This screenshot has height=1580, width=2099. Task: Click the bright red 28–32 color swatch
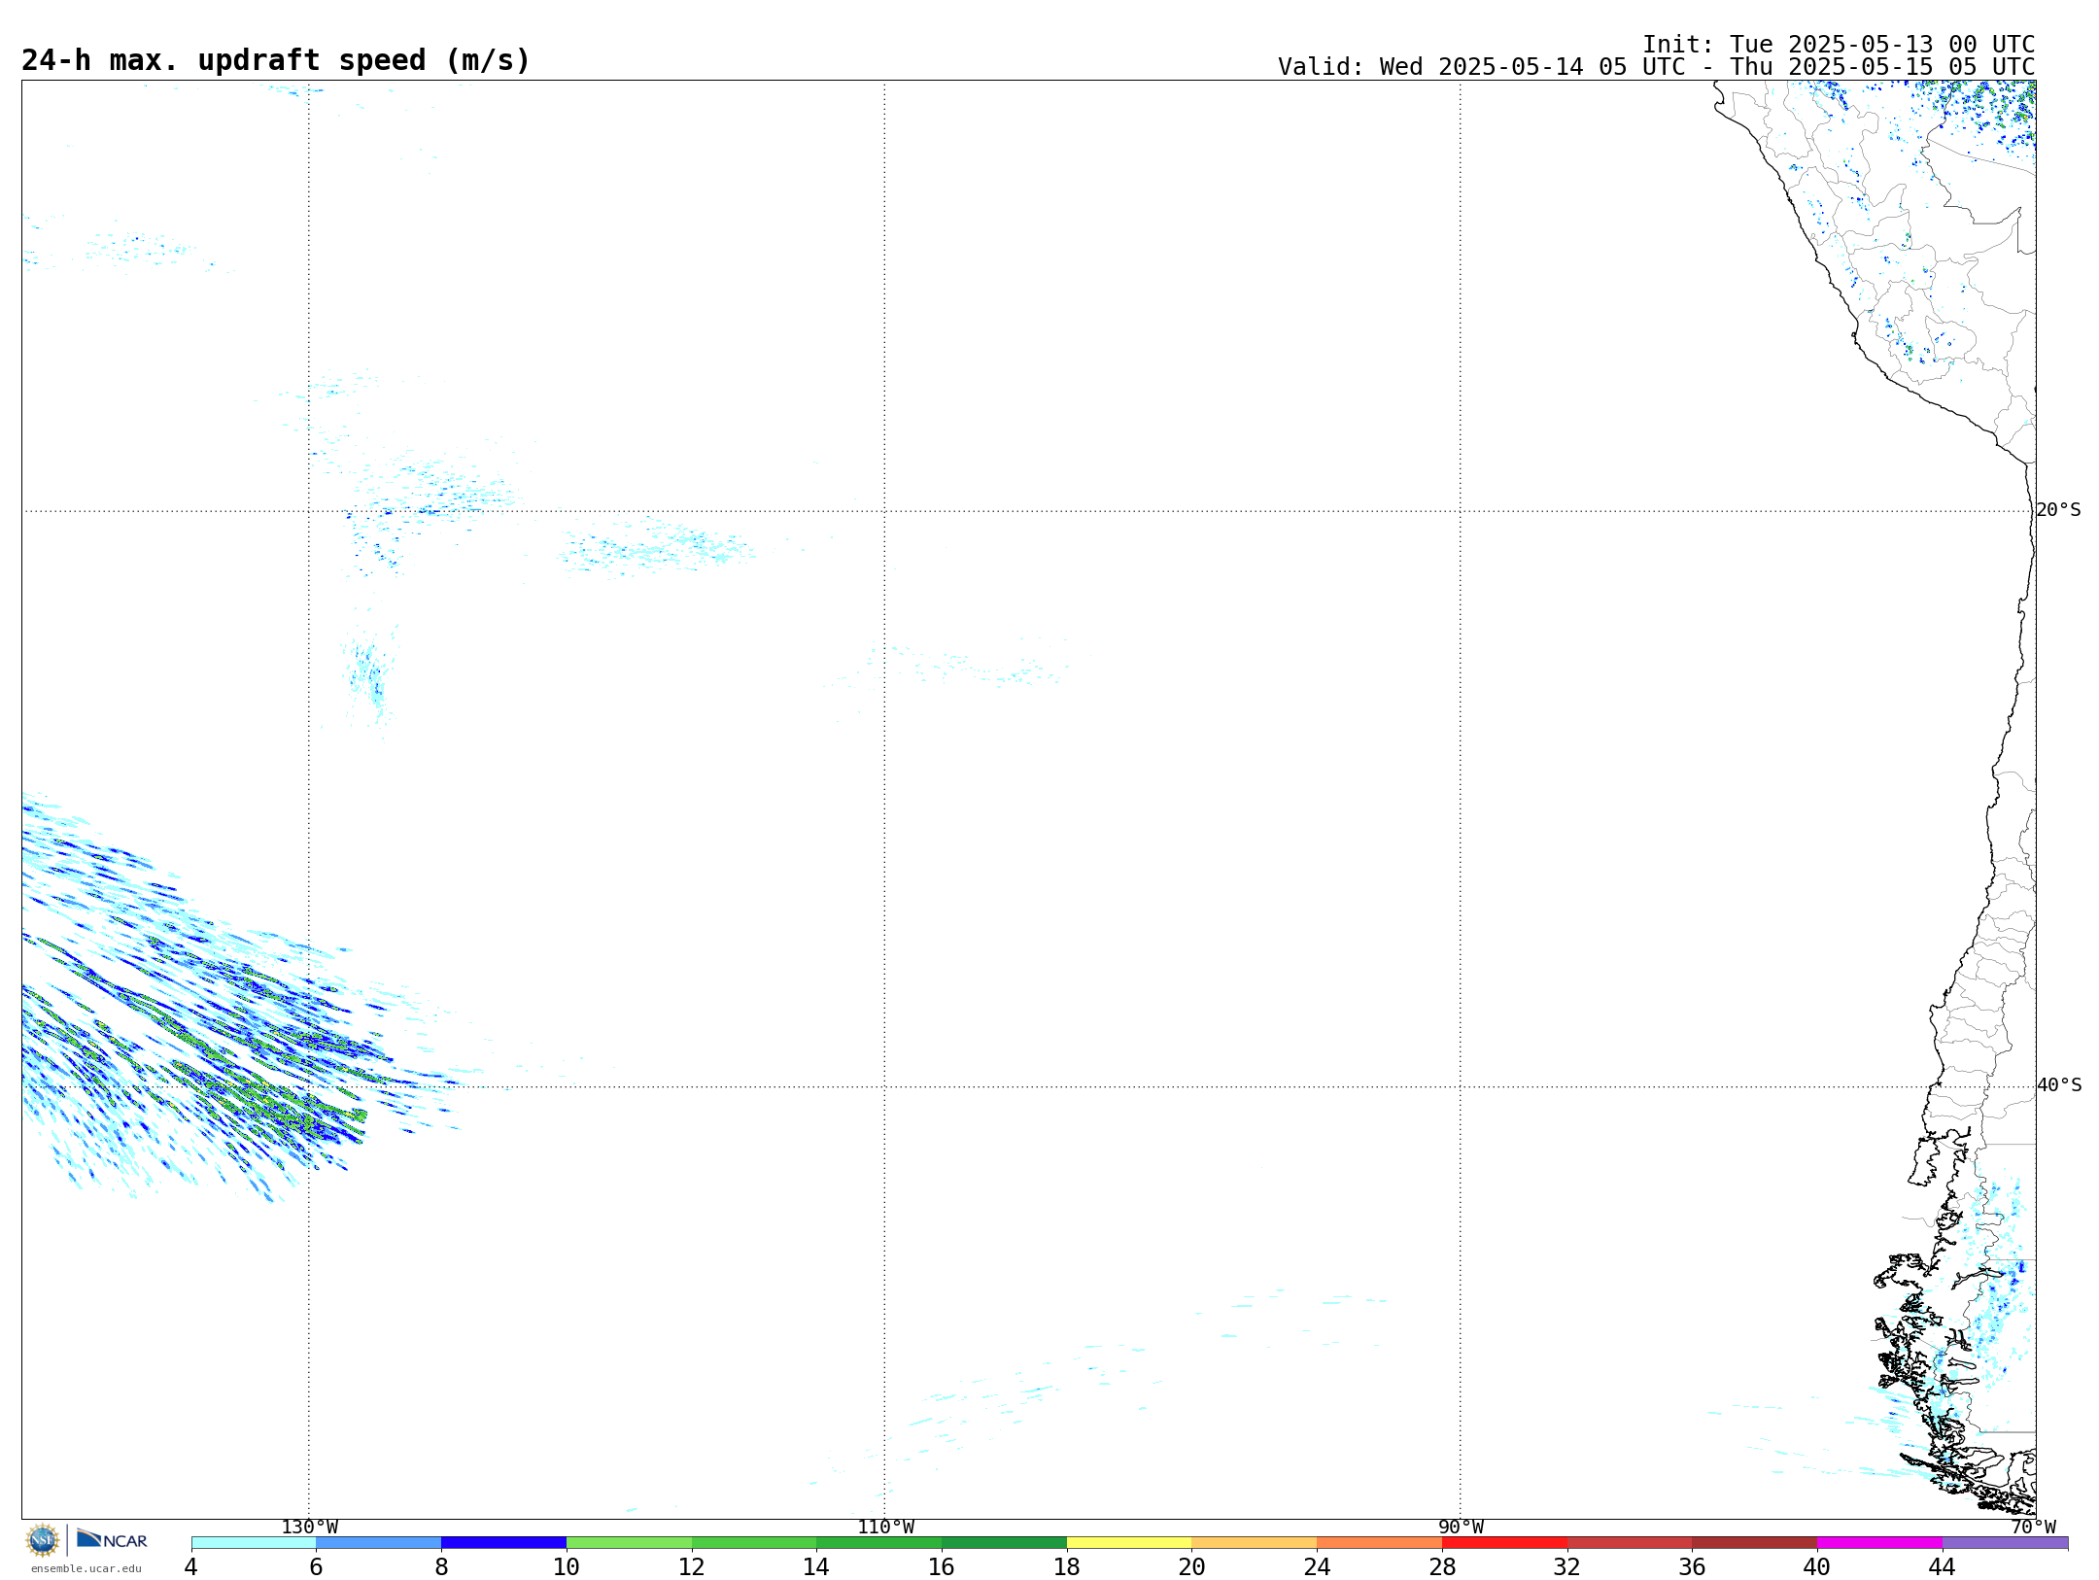pos(1504,1543)
